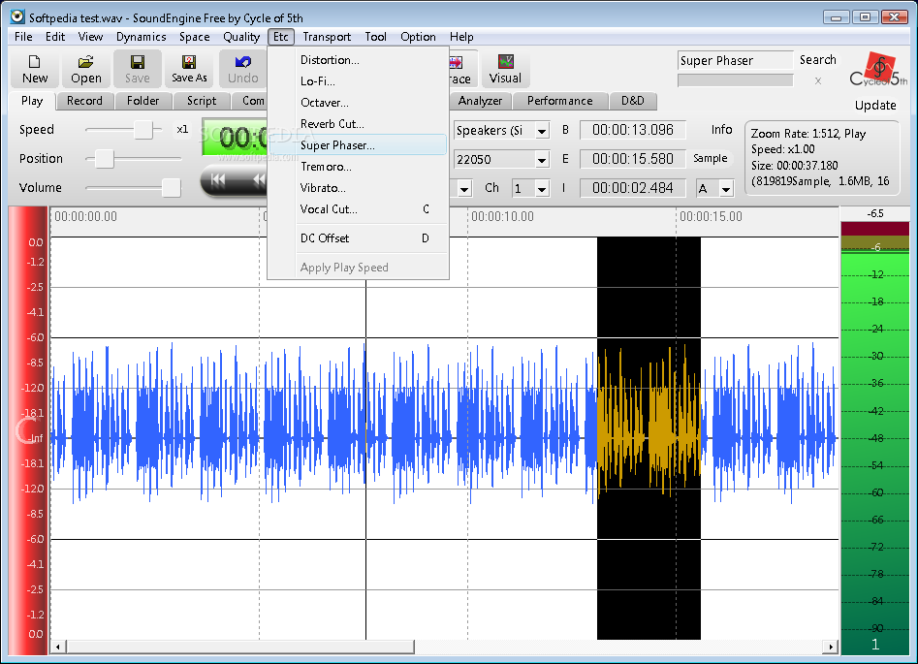The image size is (918, 664).
Task: Switch to the D&D tab
Action: [632, 101]
